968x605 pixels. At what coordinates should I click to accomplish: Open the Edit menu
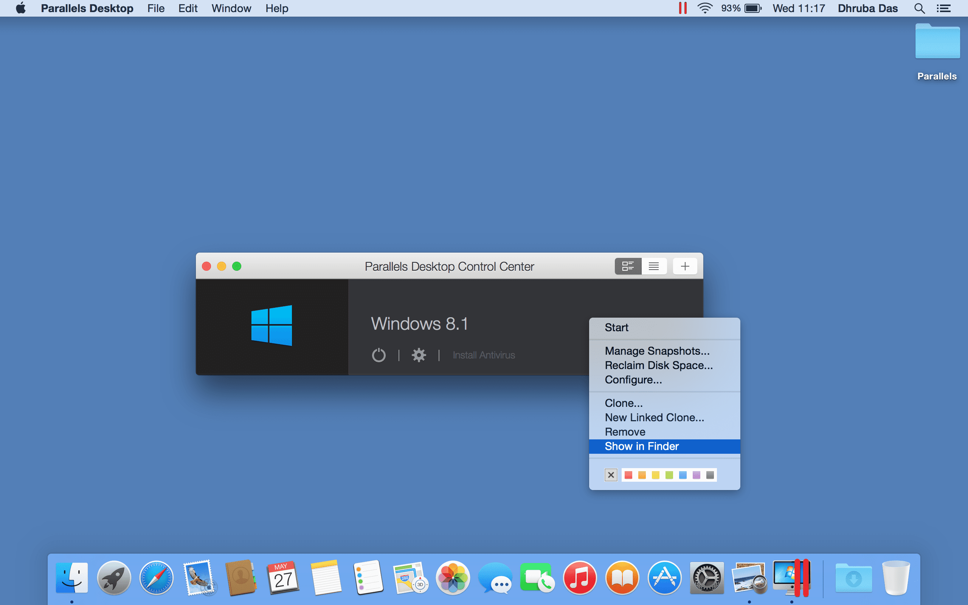click(x=188, y=8)
